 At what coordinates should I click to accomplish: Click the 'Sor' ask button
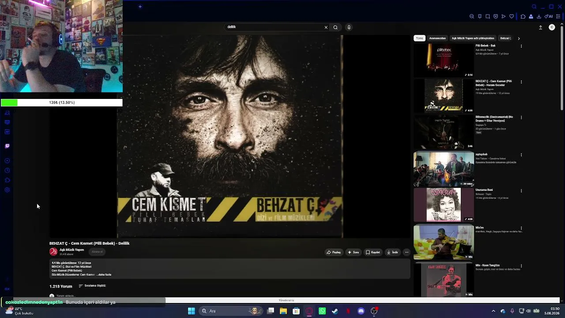point(353,253)
